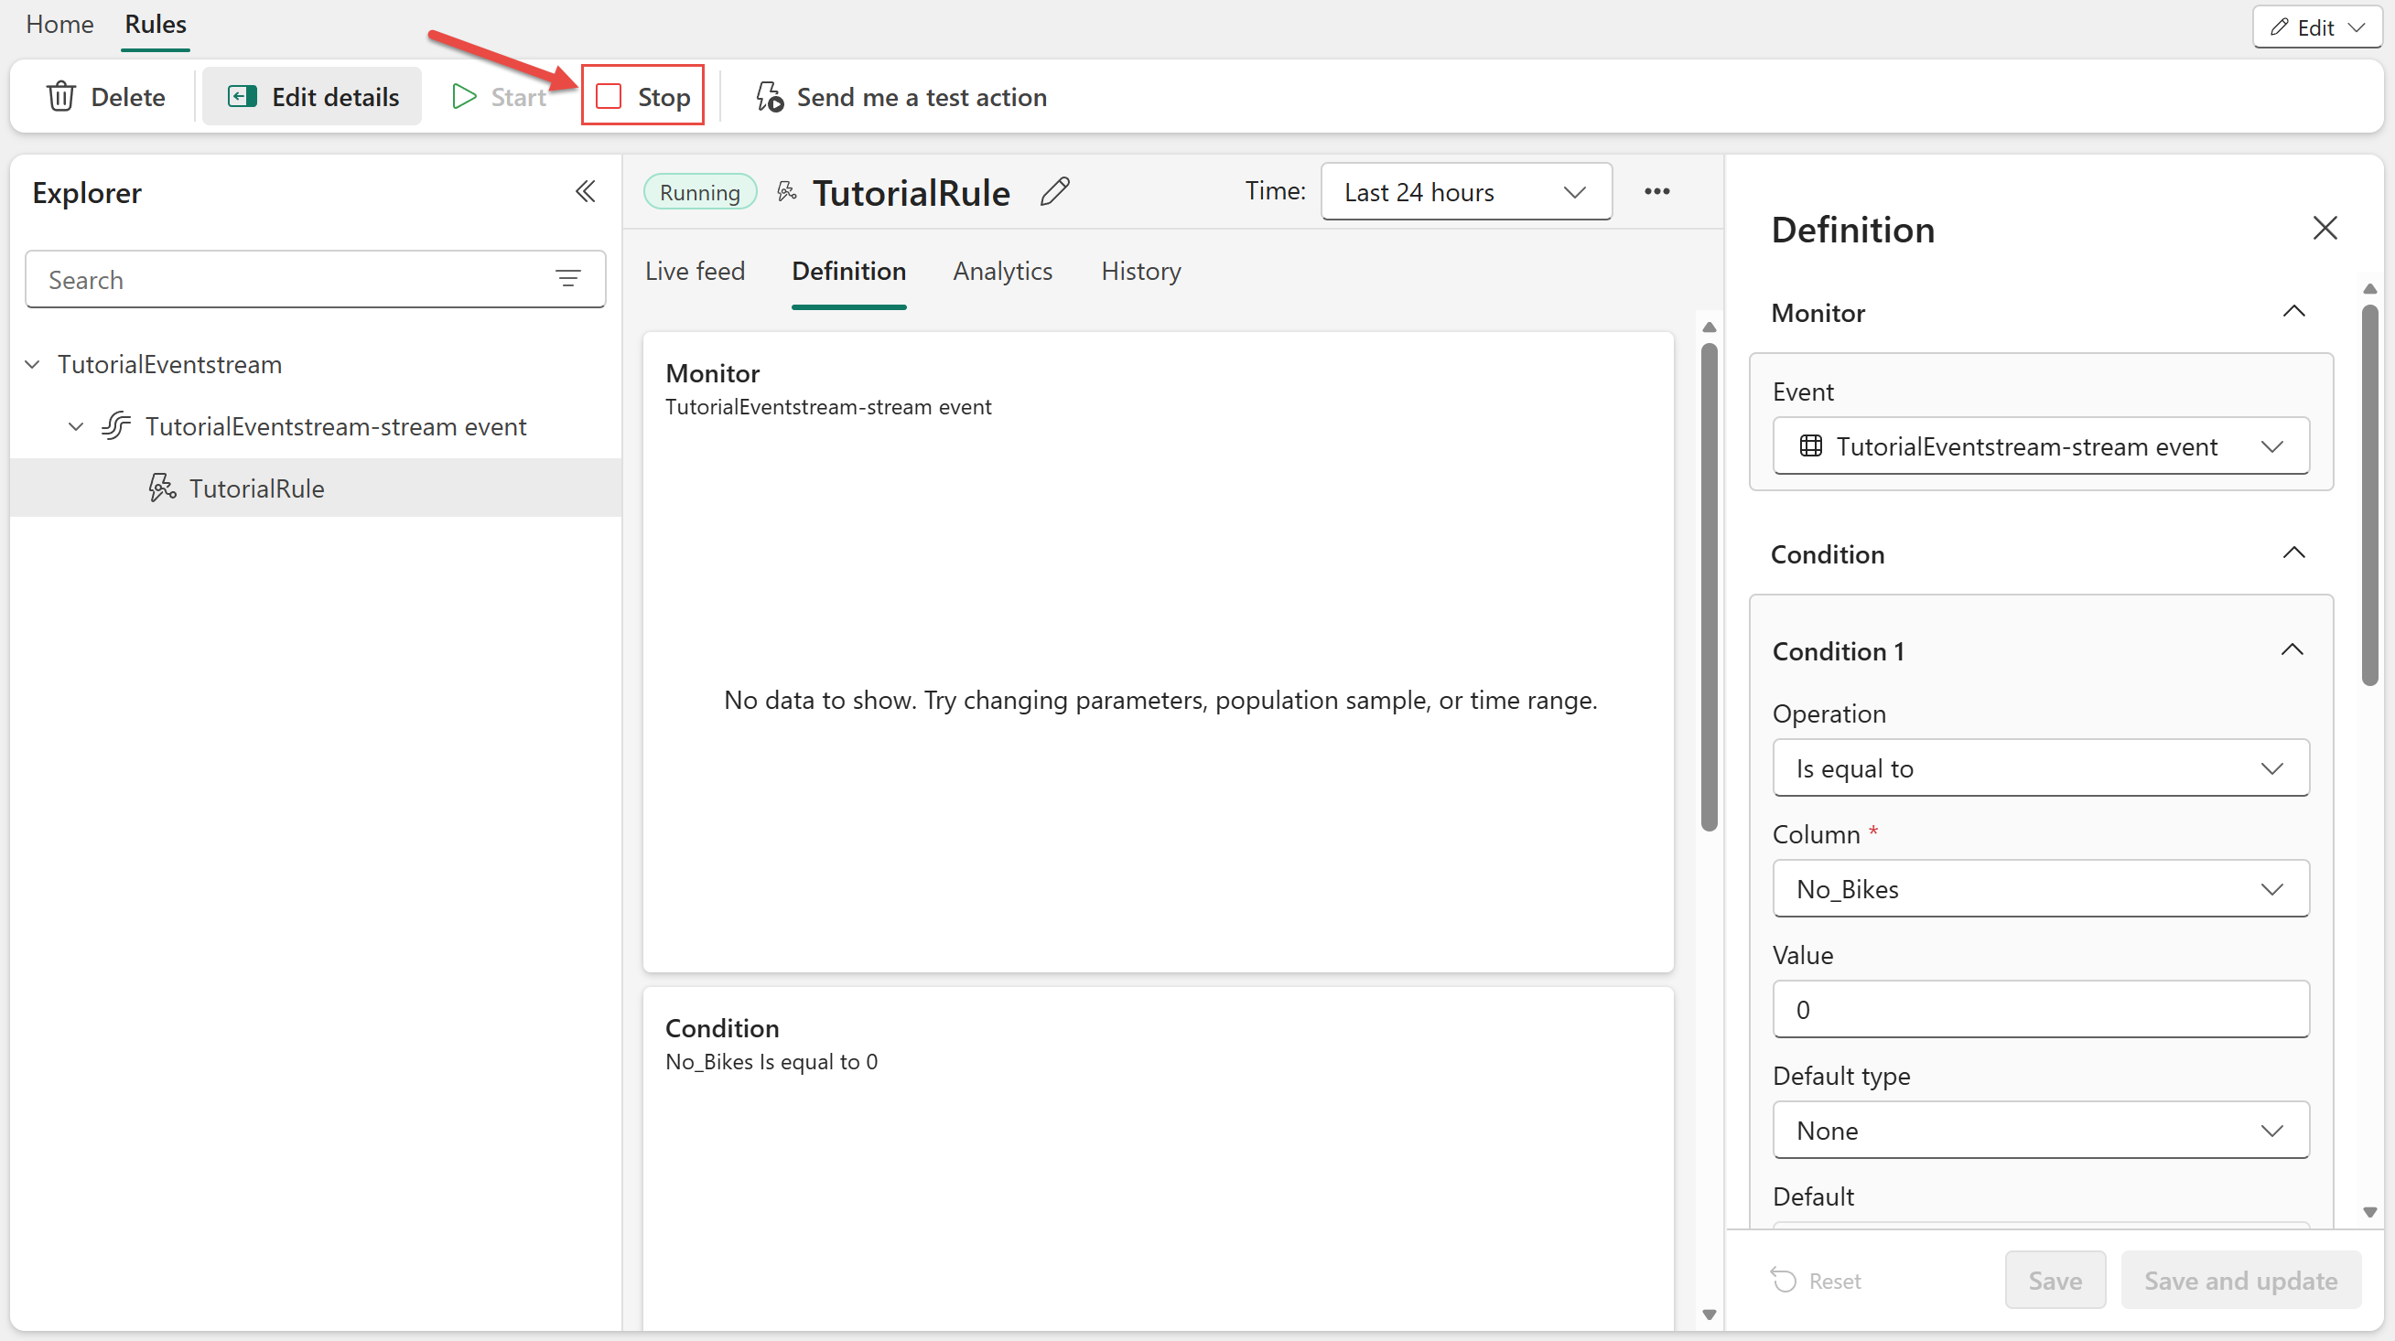Click the Value input field
The width and height of the screenshot is (2395, 1341).
click(2040, 1010)
